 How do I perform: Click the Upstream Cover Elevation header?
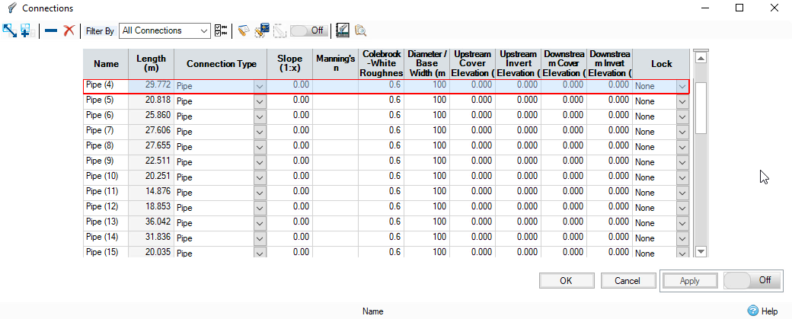click(x=472, y=64)
